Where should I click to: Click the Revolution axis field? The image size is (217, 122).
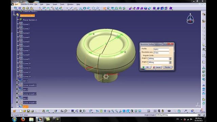(161, 53)
